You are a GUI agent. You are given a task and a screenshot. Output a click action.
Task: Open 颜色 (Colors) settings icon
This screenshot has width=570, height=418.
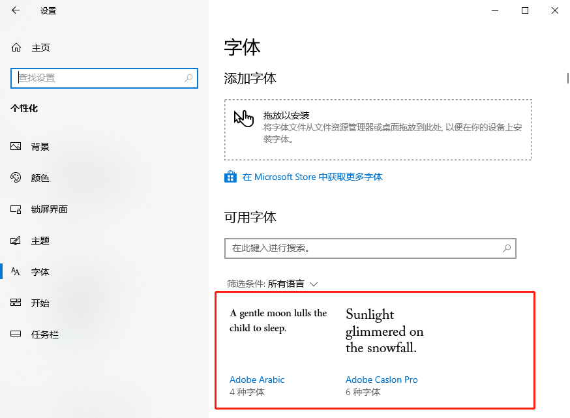pyautogui.click(x=16, y=177)
